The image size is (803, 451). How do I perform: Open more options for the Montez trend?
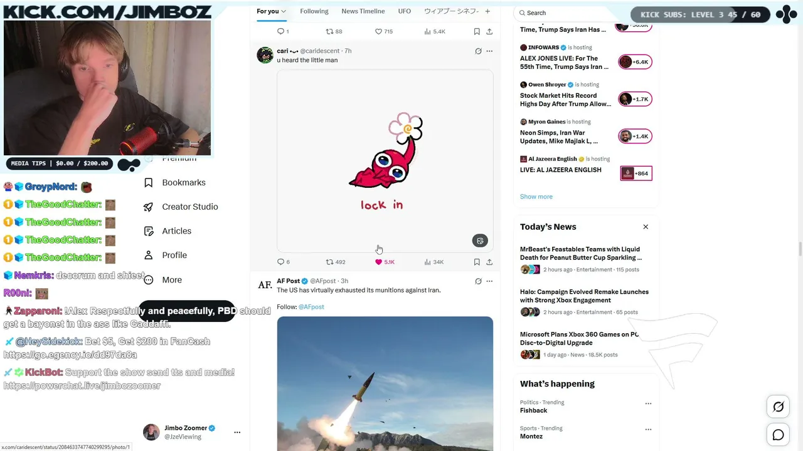pos(648,430)
